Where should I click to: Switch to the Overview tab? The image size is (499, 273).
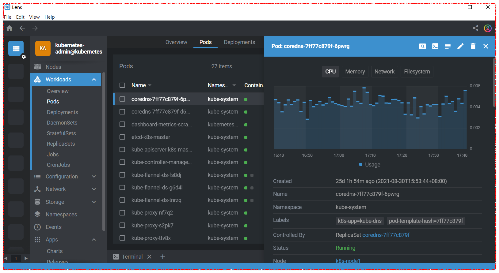[176, 42]
